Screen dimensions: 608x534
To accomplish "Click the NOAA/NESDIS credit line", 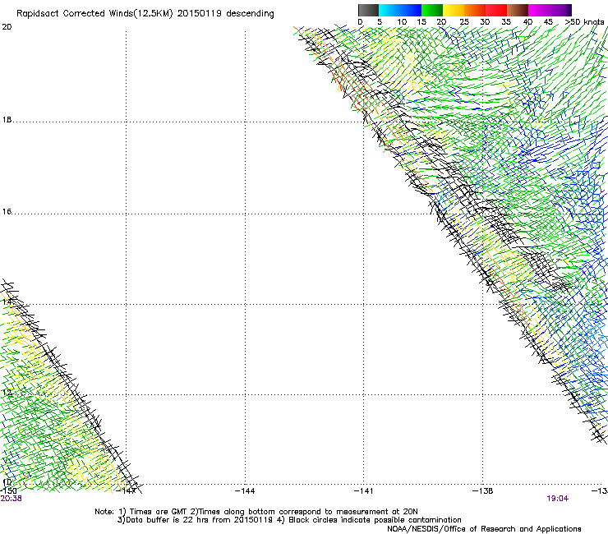I will (x=484, y=529).
